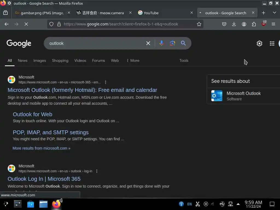This screenshot has width=280, height=210.
Task: Select the Images filter
Action: [40, 60]
